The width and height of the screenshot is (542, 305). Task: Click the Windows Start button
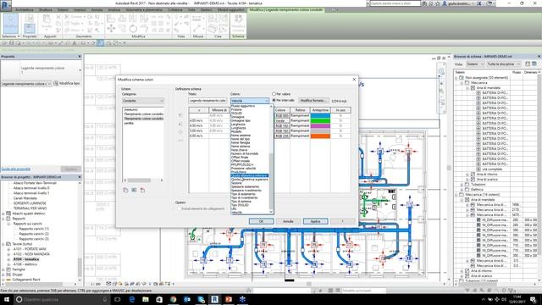coord(7,299)
